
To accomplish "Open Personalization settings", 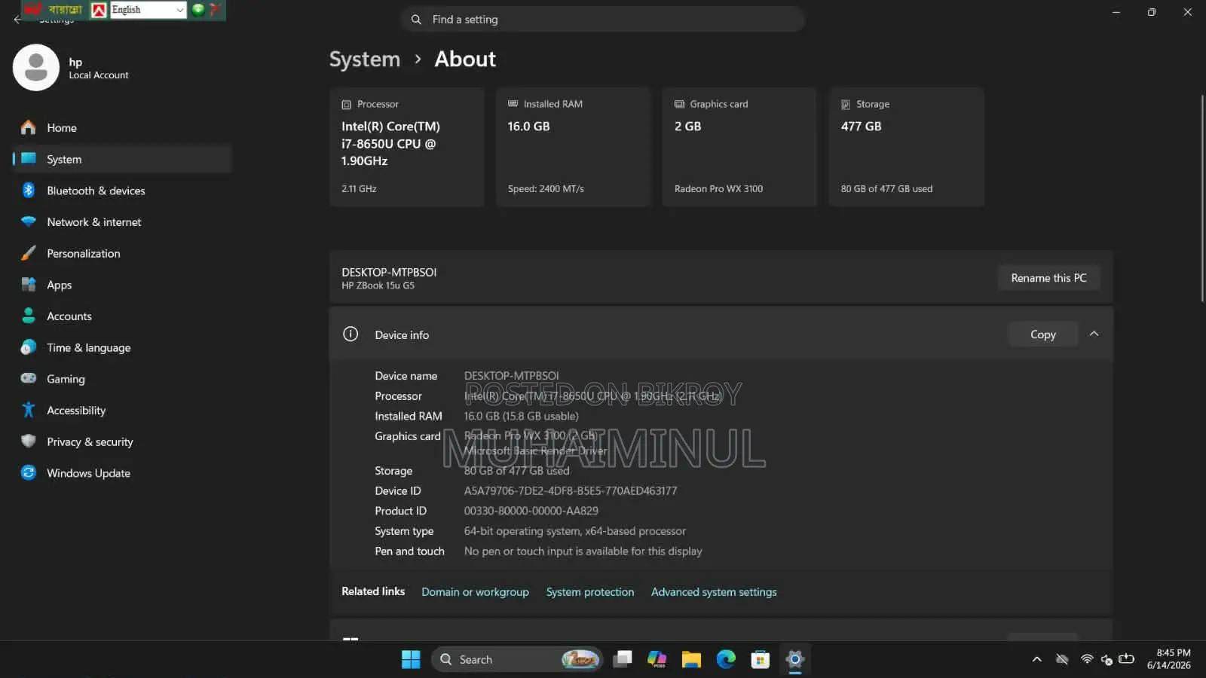I will pos(122,254).
